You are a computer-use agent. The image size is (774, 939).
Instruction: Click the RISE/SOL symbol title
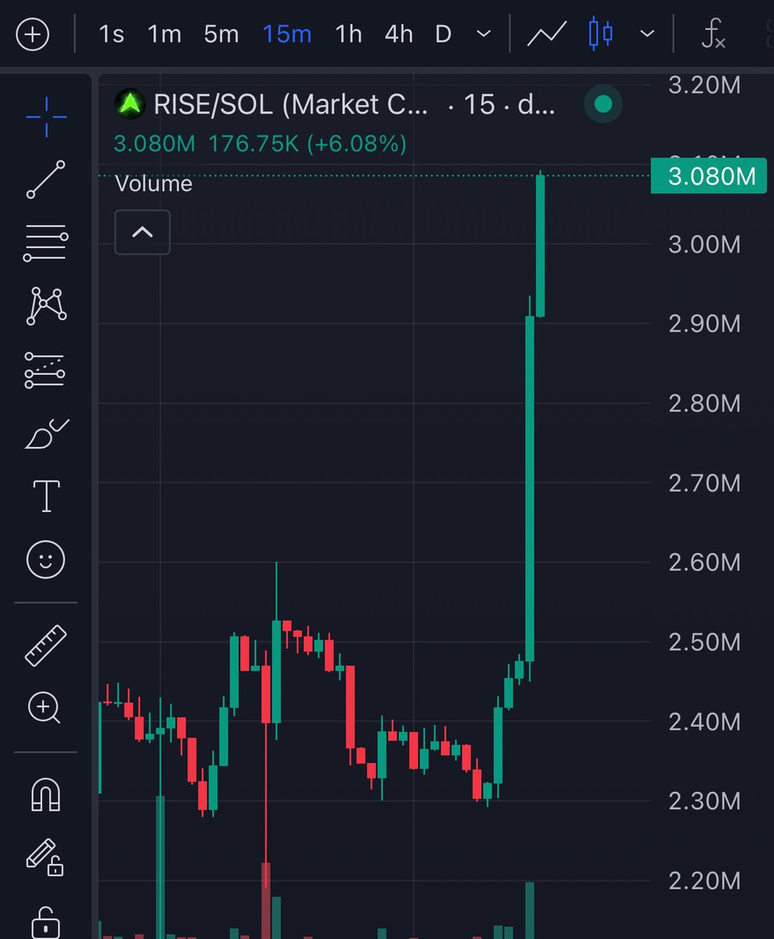click(291, 105)
